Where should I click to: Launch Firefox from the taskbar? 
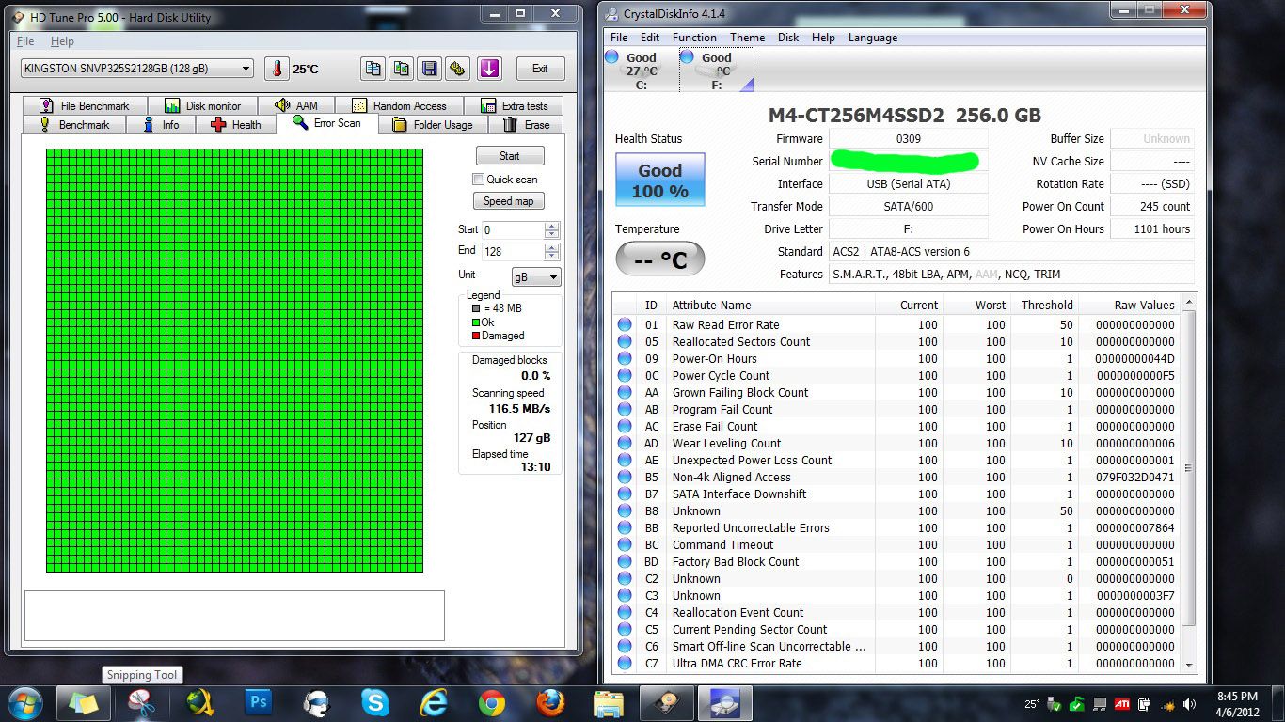[550, 703]
